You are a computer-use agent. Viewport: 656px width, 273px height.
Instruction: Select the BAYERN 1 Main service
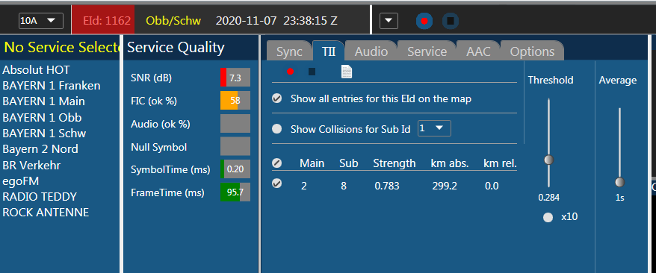[43, 101]
